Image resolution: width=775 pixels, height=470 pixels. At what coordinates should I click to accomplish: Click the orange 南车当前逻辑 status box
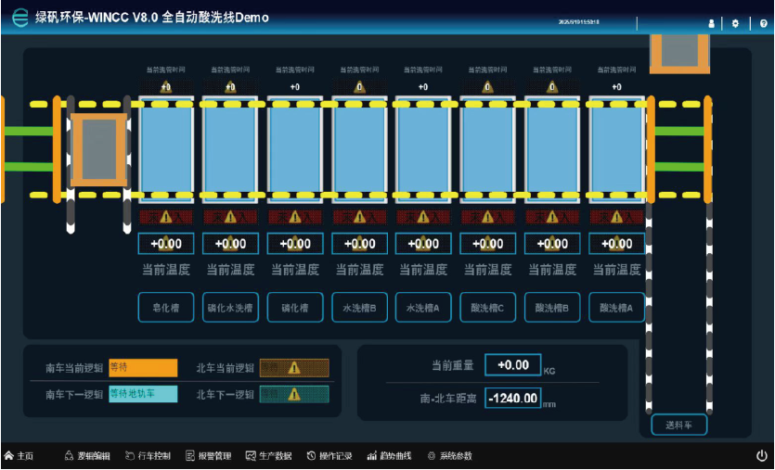click(143, 367)
